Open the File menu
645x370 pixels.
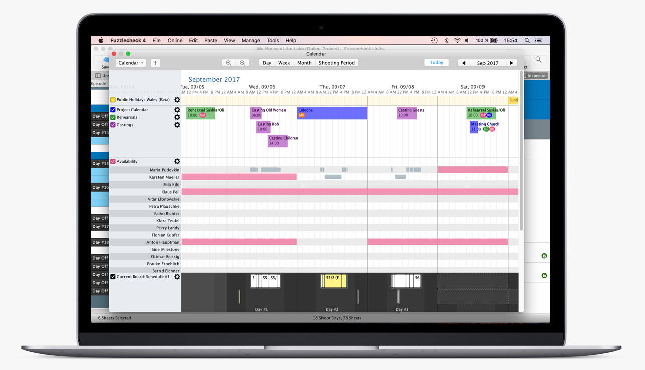tap(157, 40)
